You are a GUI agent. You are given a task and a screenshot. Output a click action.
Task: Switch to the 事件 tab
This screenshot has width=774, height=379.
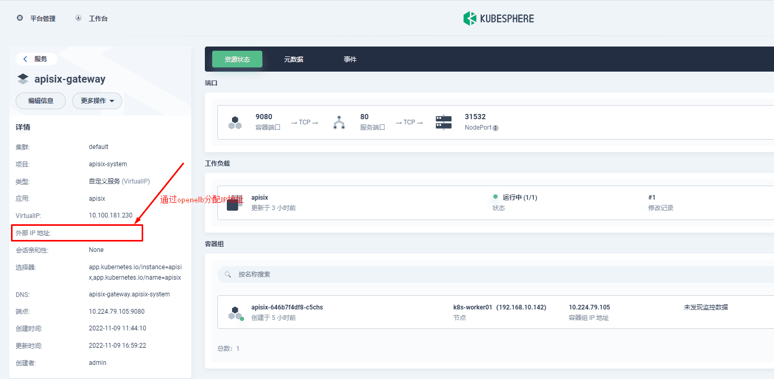point(350,59)
